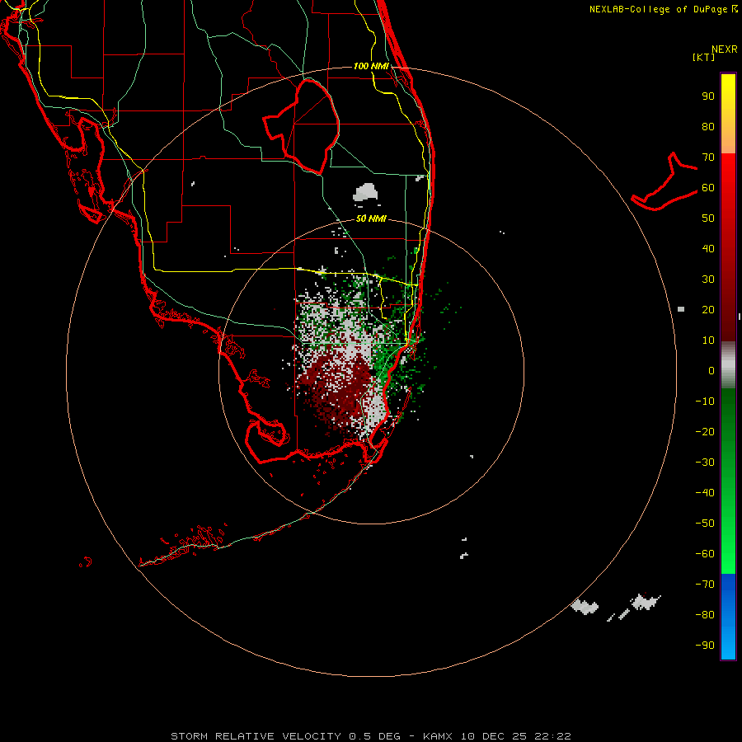Click the '-60' value on the velocity scale
This screenshot has width=742, height=742.
(705, 554)
